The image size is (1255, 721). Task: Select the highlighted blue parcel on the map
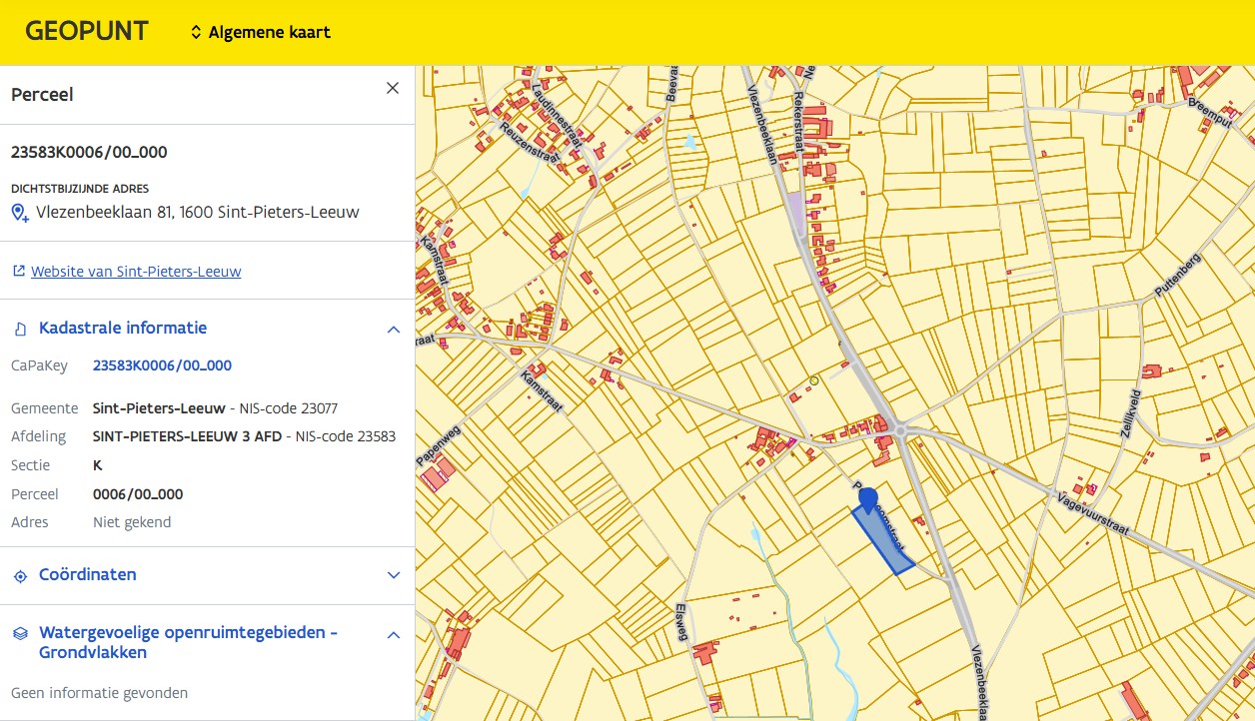887,547
